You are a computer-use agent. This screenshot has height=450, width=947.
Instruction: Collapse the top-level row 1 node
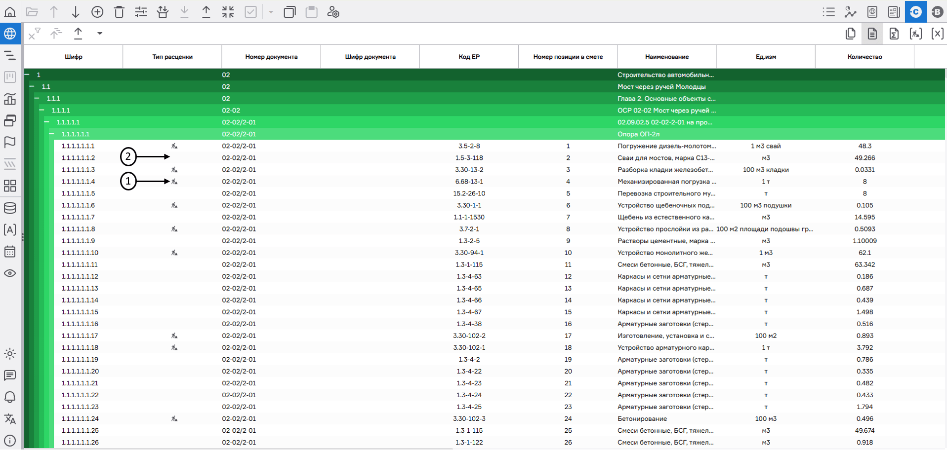(x=27, y=75)
